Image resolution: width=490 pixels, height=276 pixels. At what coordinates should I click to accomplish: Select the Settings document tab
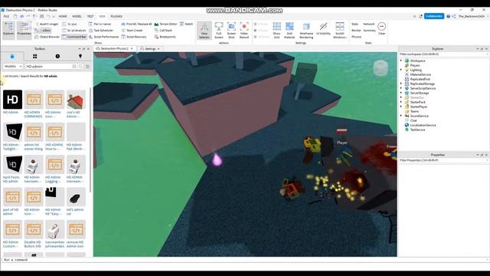[x=150, y=49]
